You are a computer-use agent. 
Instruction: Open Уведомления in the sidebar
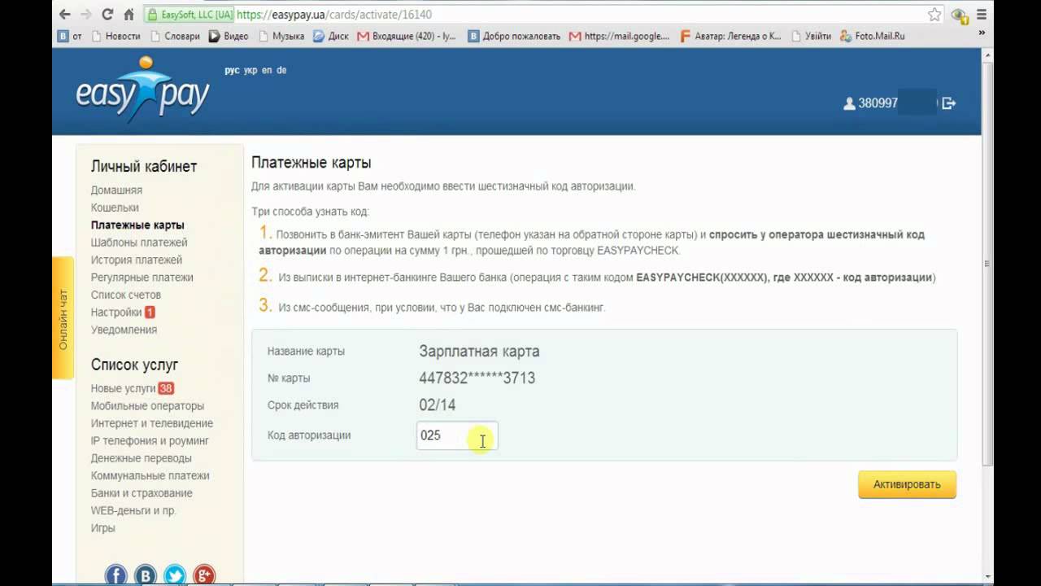[x=124, y=330]
